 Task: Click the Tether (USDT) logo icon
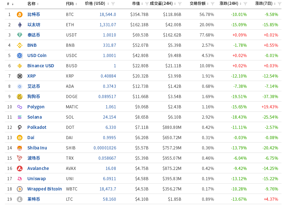click(x=19, y=35)
